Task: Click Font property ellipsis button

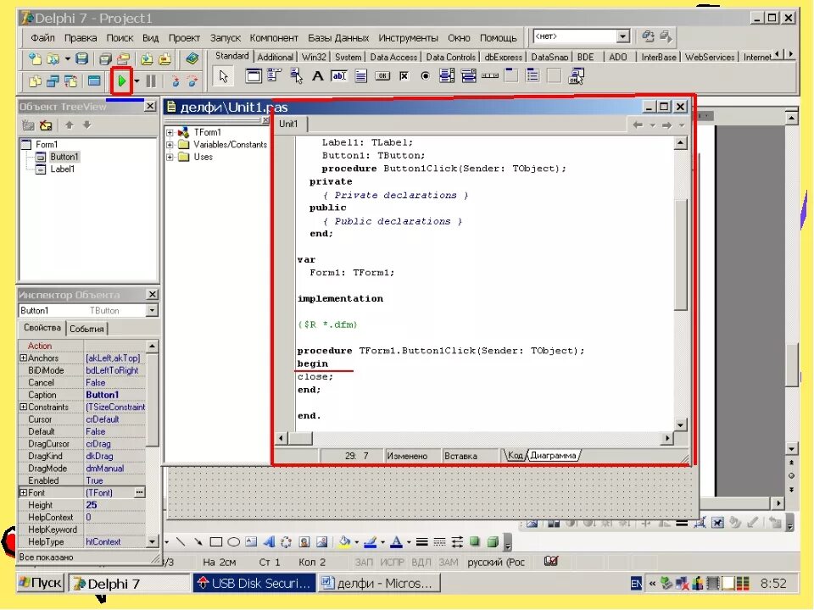Action: (140, 492)
